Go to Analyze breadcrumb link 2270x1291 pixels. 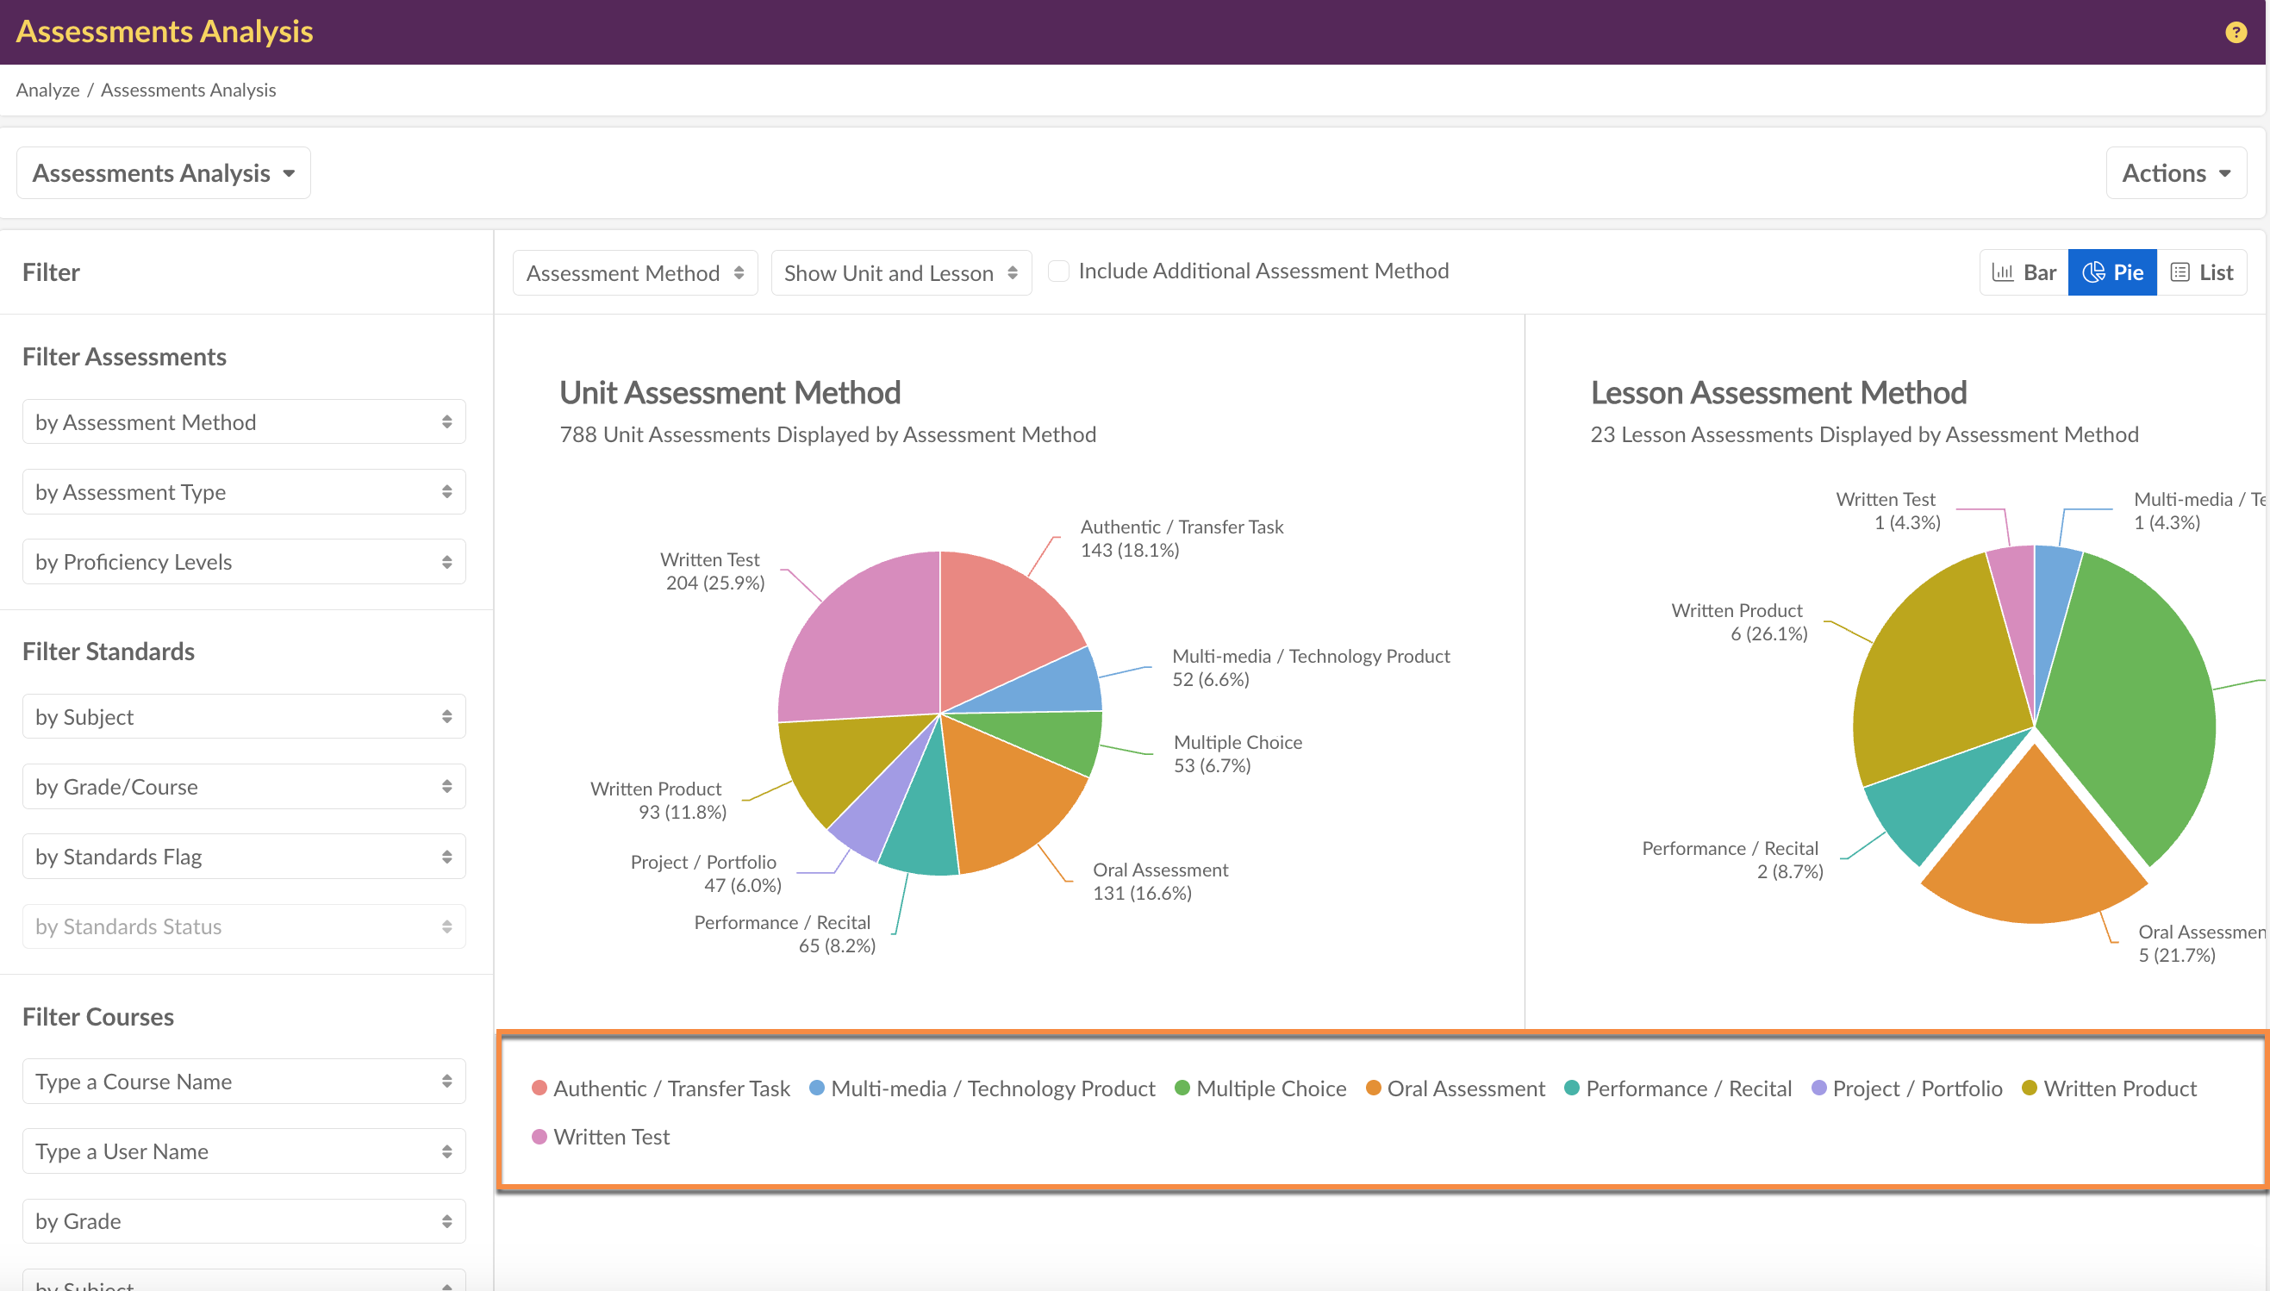[x=48, y=90]
